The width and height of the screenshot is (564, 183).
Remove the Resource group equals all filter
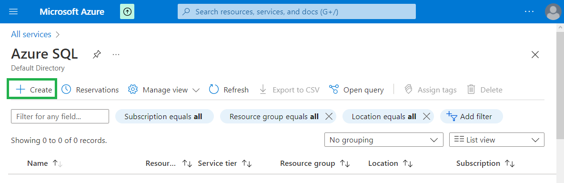pyautogui.click(x=328, y=116)
